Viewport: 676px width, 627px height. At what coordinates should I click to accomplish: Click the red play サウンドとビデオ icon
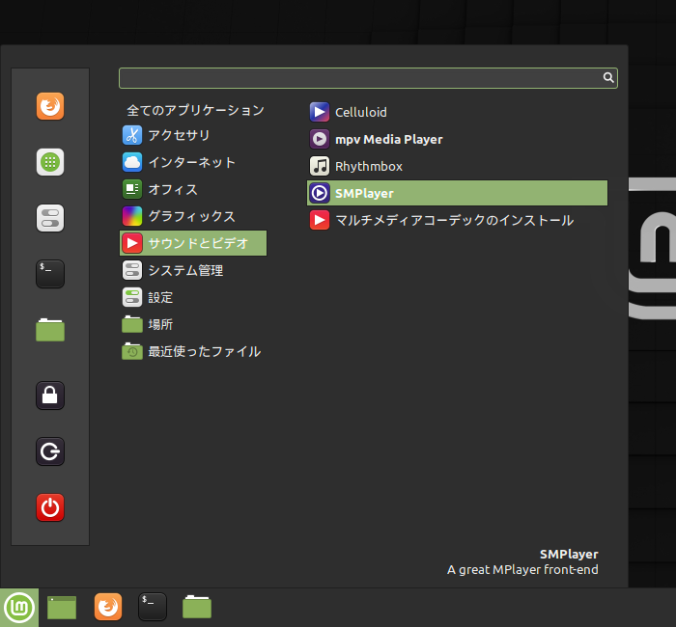click(x=132, y=243)
